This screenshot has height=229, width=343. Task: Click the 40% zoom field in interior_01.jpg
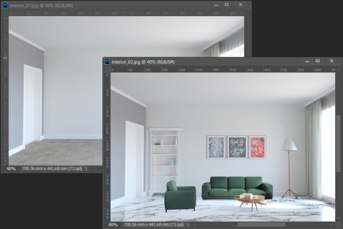click(x=11, y=169)
